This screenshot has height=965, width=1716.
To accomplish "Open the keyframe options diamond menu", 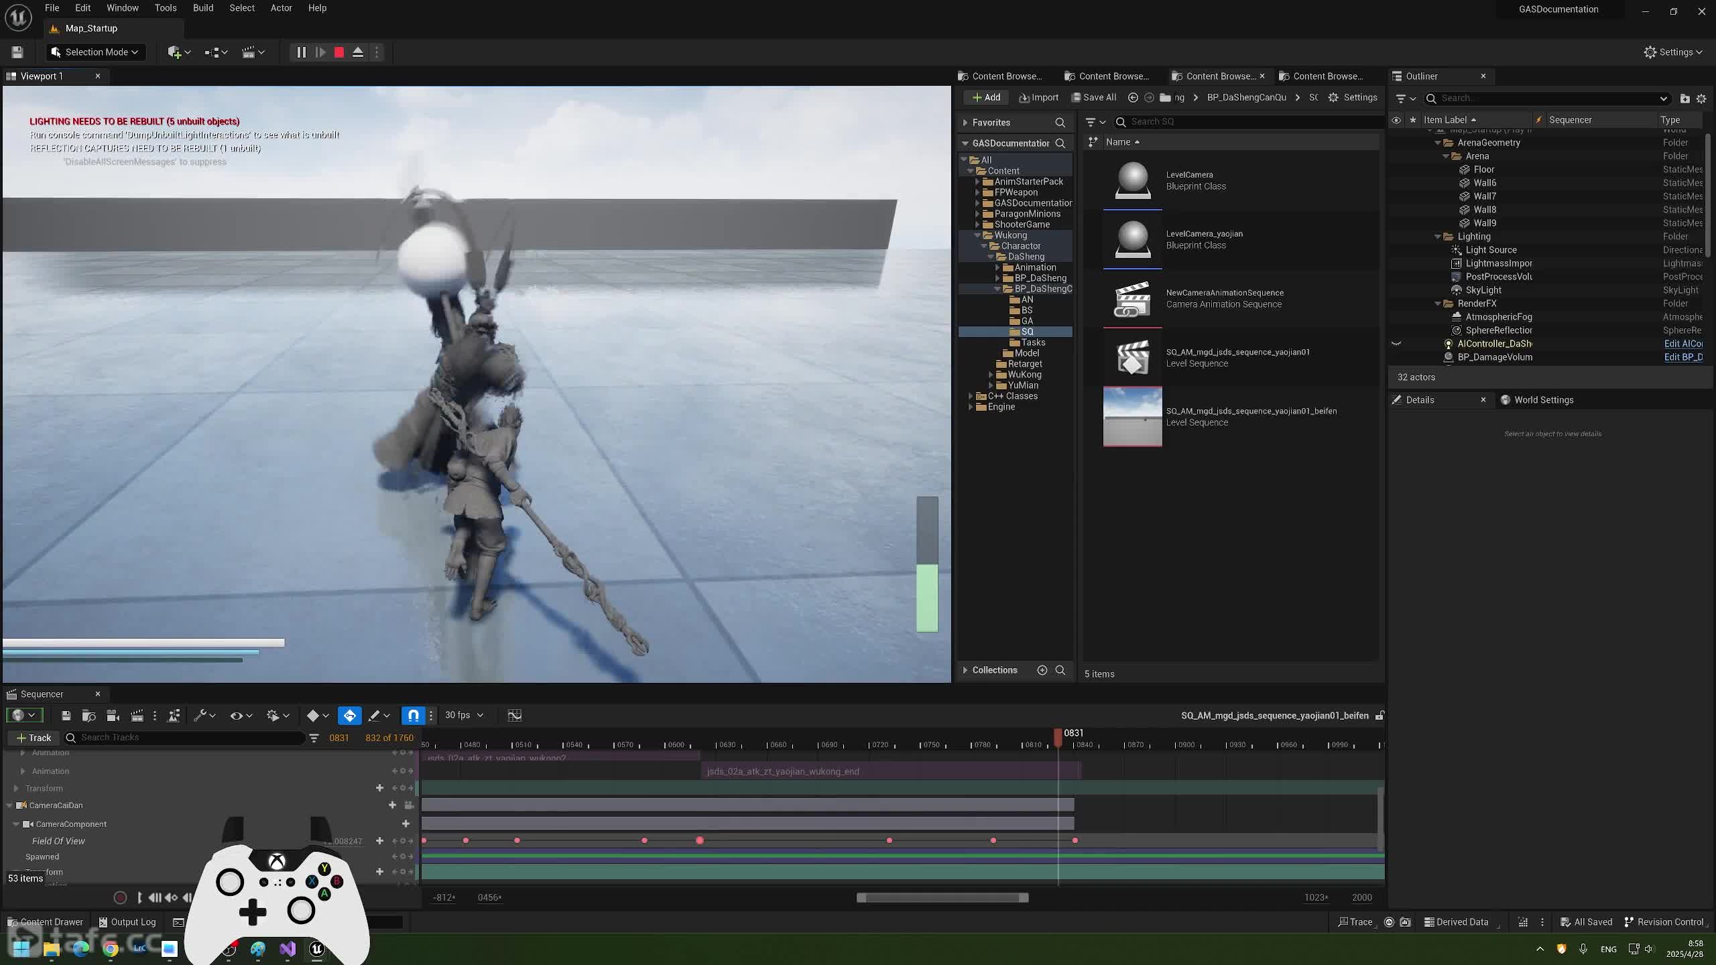I will pos(318,716).
